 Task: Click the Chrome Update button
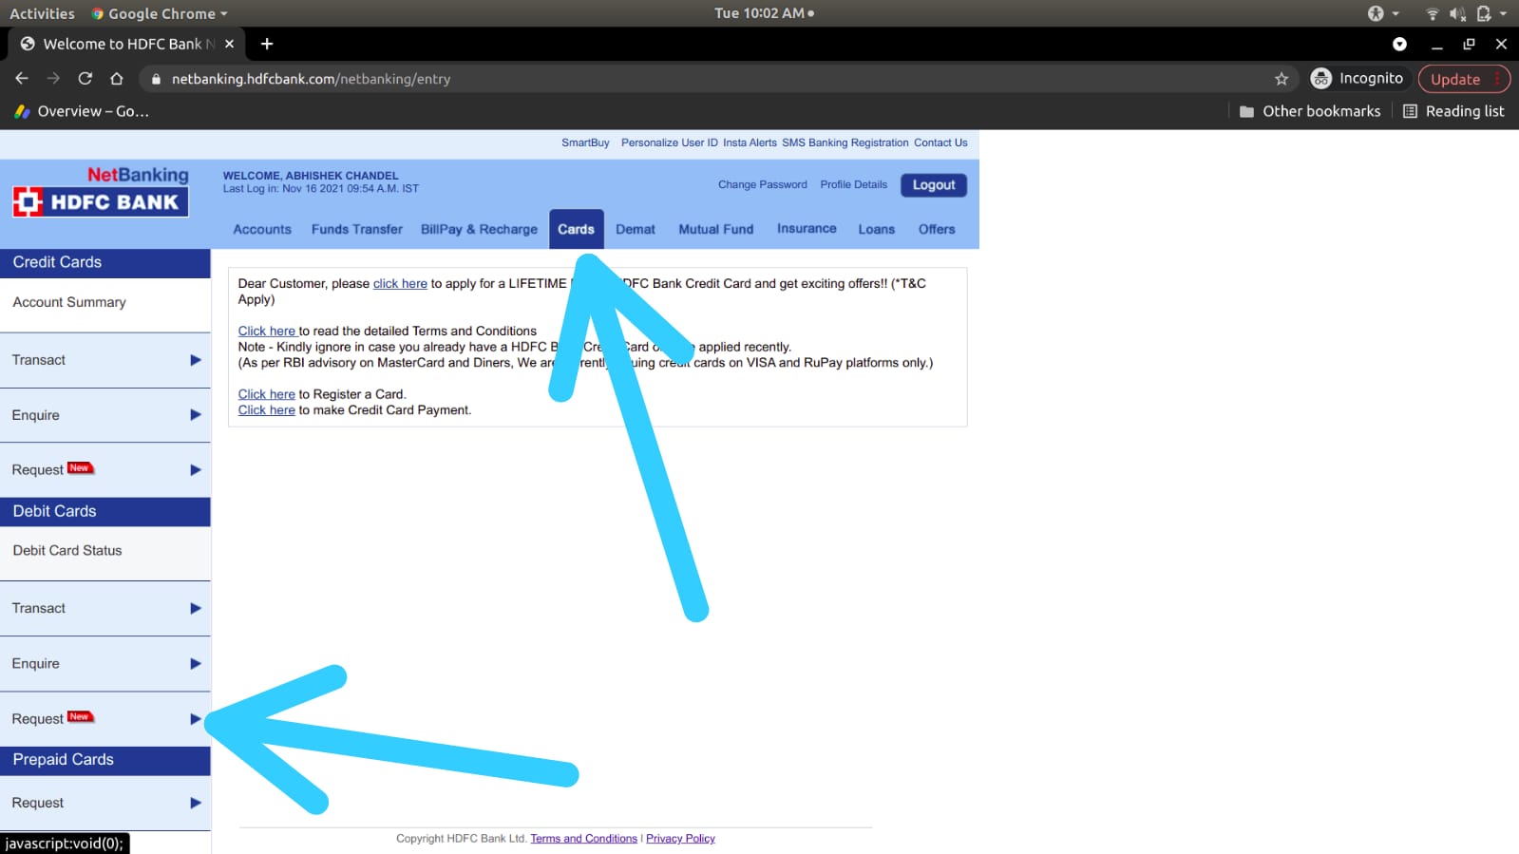[1463, 79]
